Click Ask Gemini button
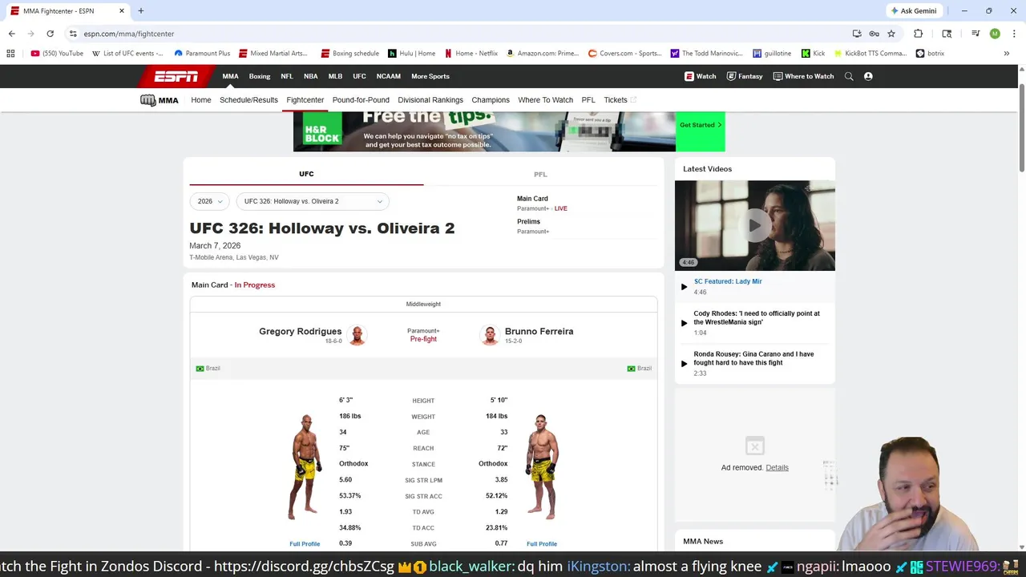The image size is (1026, 577). point(913,11)
